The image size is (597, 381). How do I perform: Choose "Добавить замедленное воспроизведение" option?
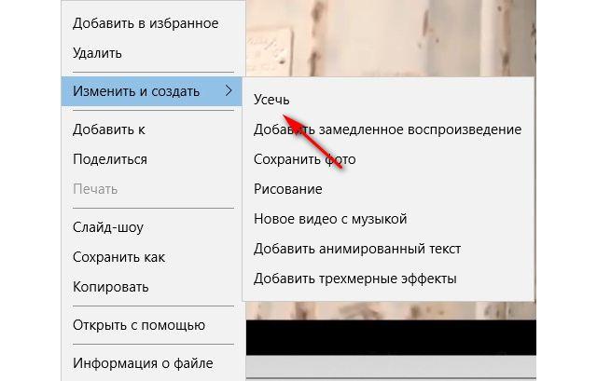[388, 129]
